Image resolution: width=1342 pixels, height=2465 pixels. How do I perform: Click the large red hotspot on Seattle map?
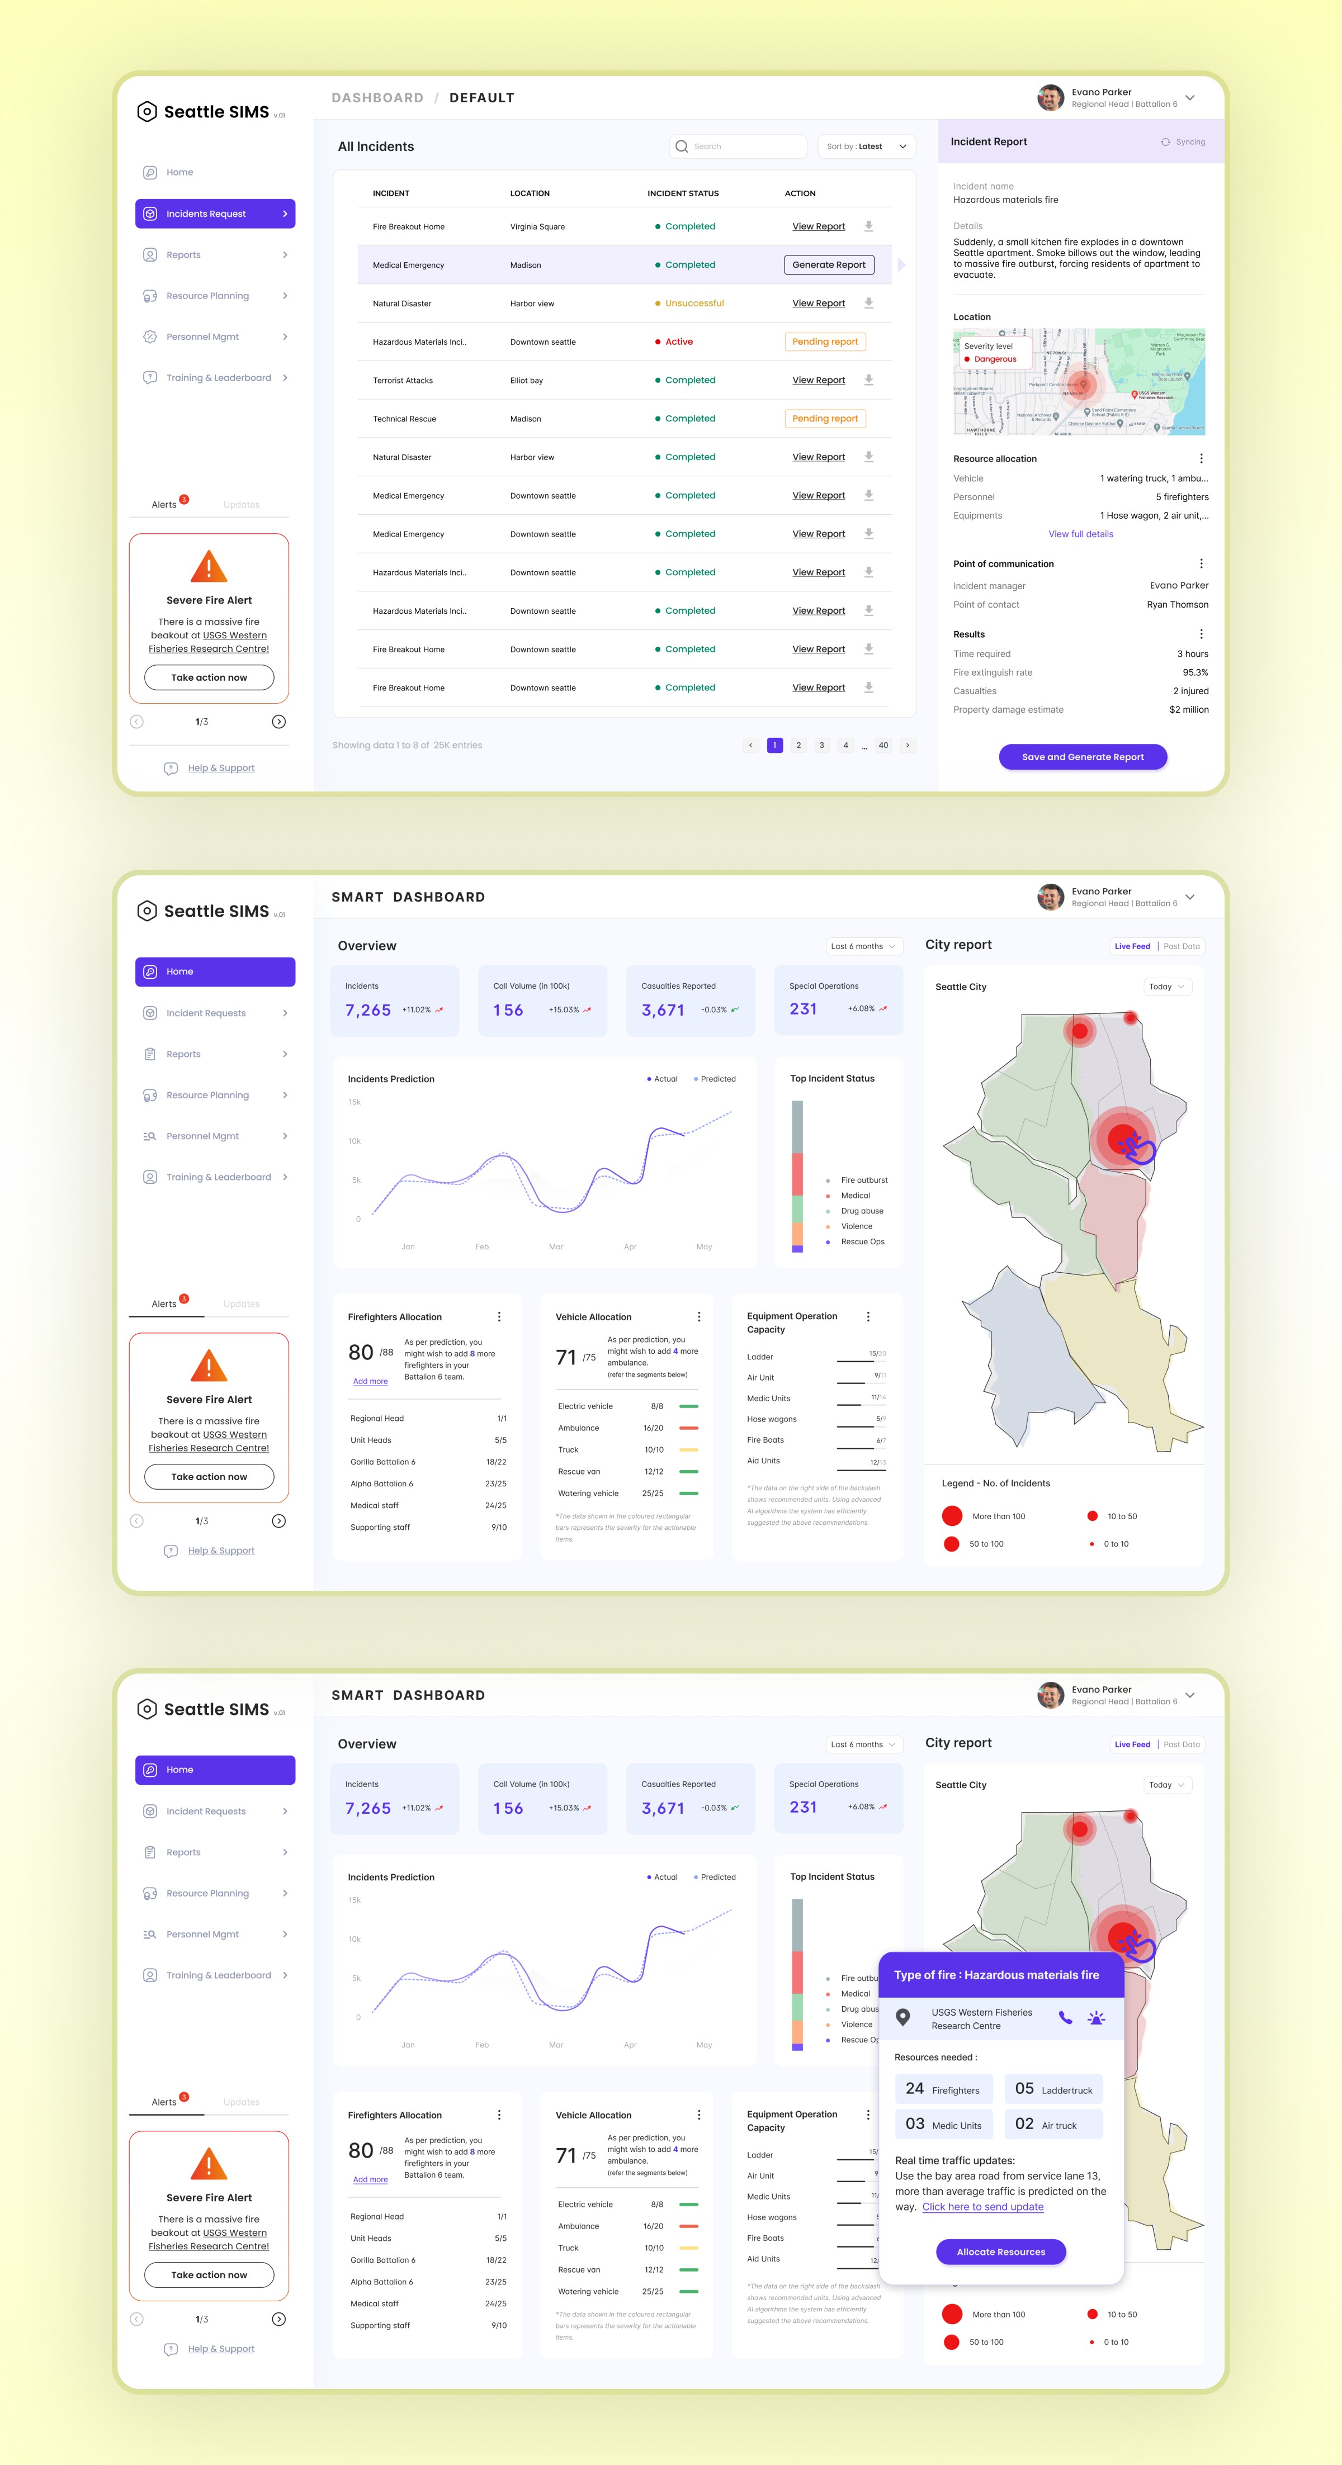(1121, 1139)
